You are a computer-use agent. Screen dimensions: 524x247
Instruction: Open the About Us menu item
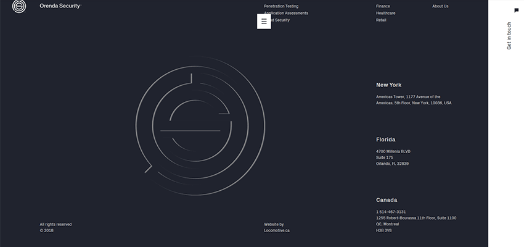440,6
